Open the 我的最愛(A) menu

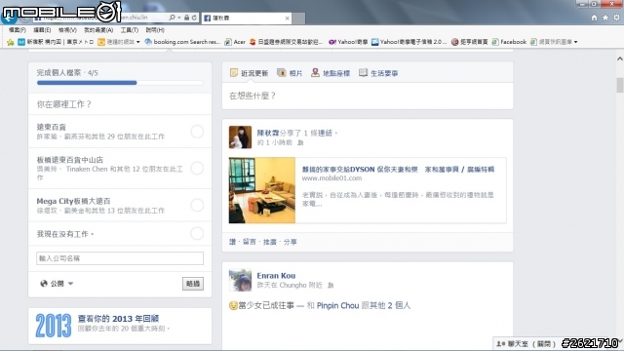[x=98, y=30]
